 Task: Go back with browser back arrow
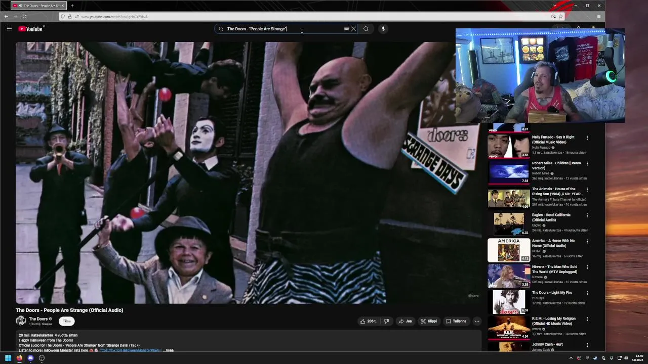click(6, 16)
